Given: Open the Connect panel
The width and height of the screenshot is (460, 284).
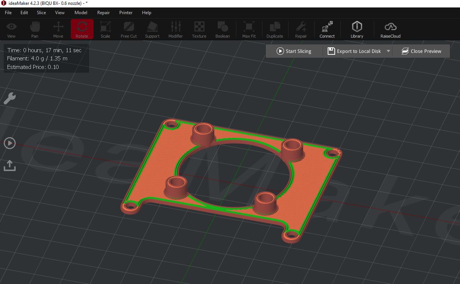Looking at the screenshot, I should (x=327, y=29).
